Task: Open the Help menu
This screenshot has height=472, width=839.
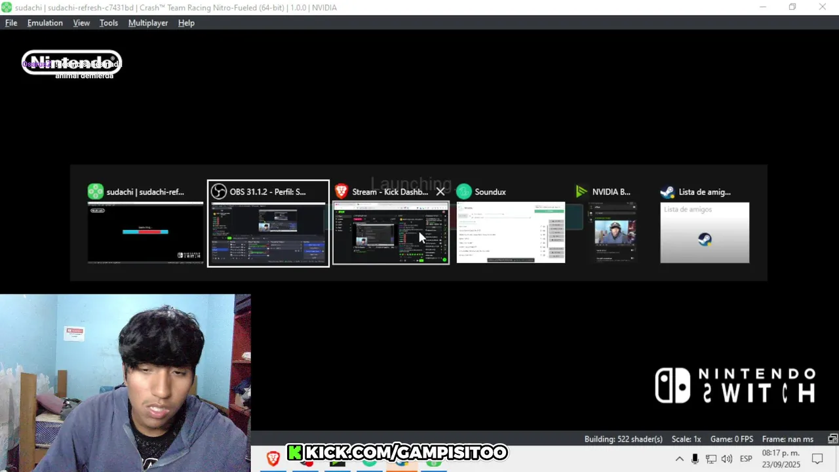Action: tap(186, 23)
